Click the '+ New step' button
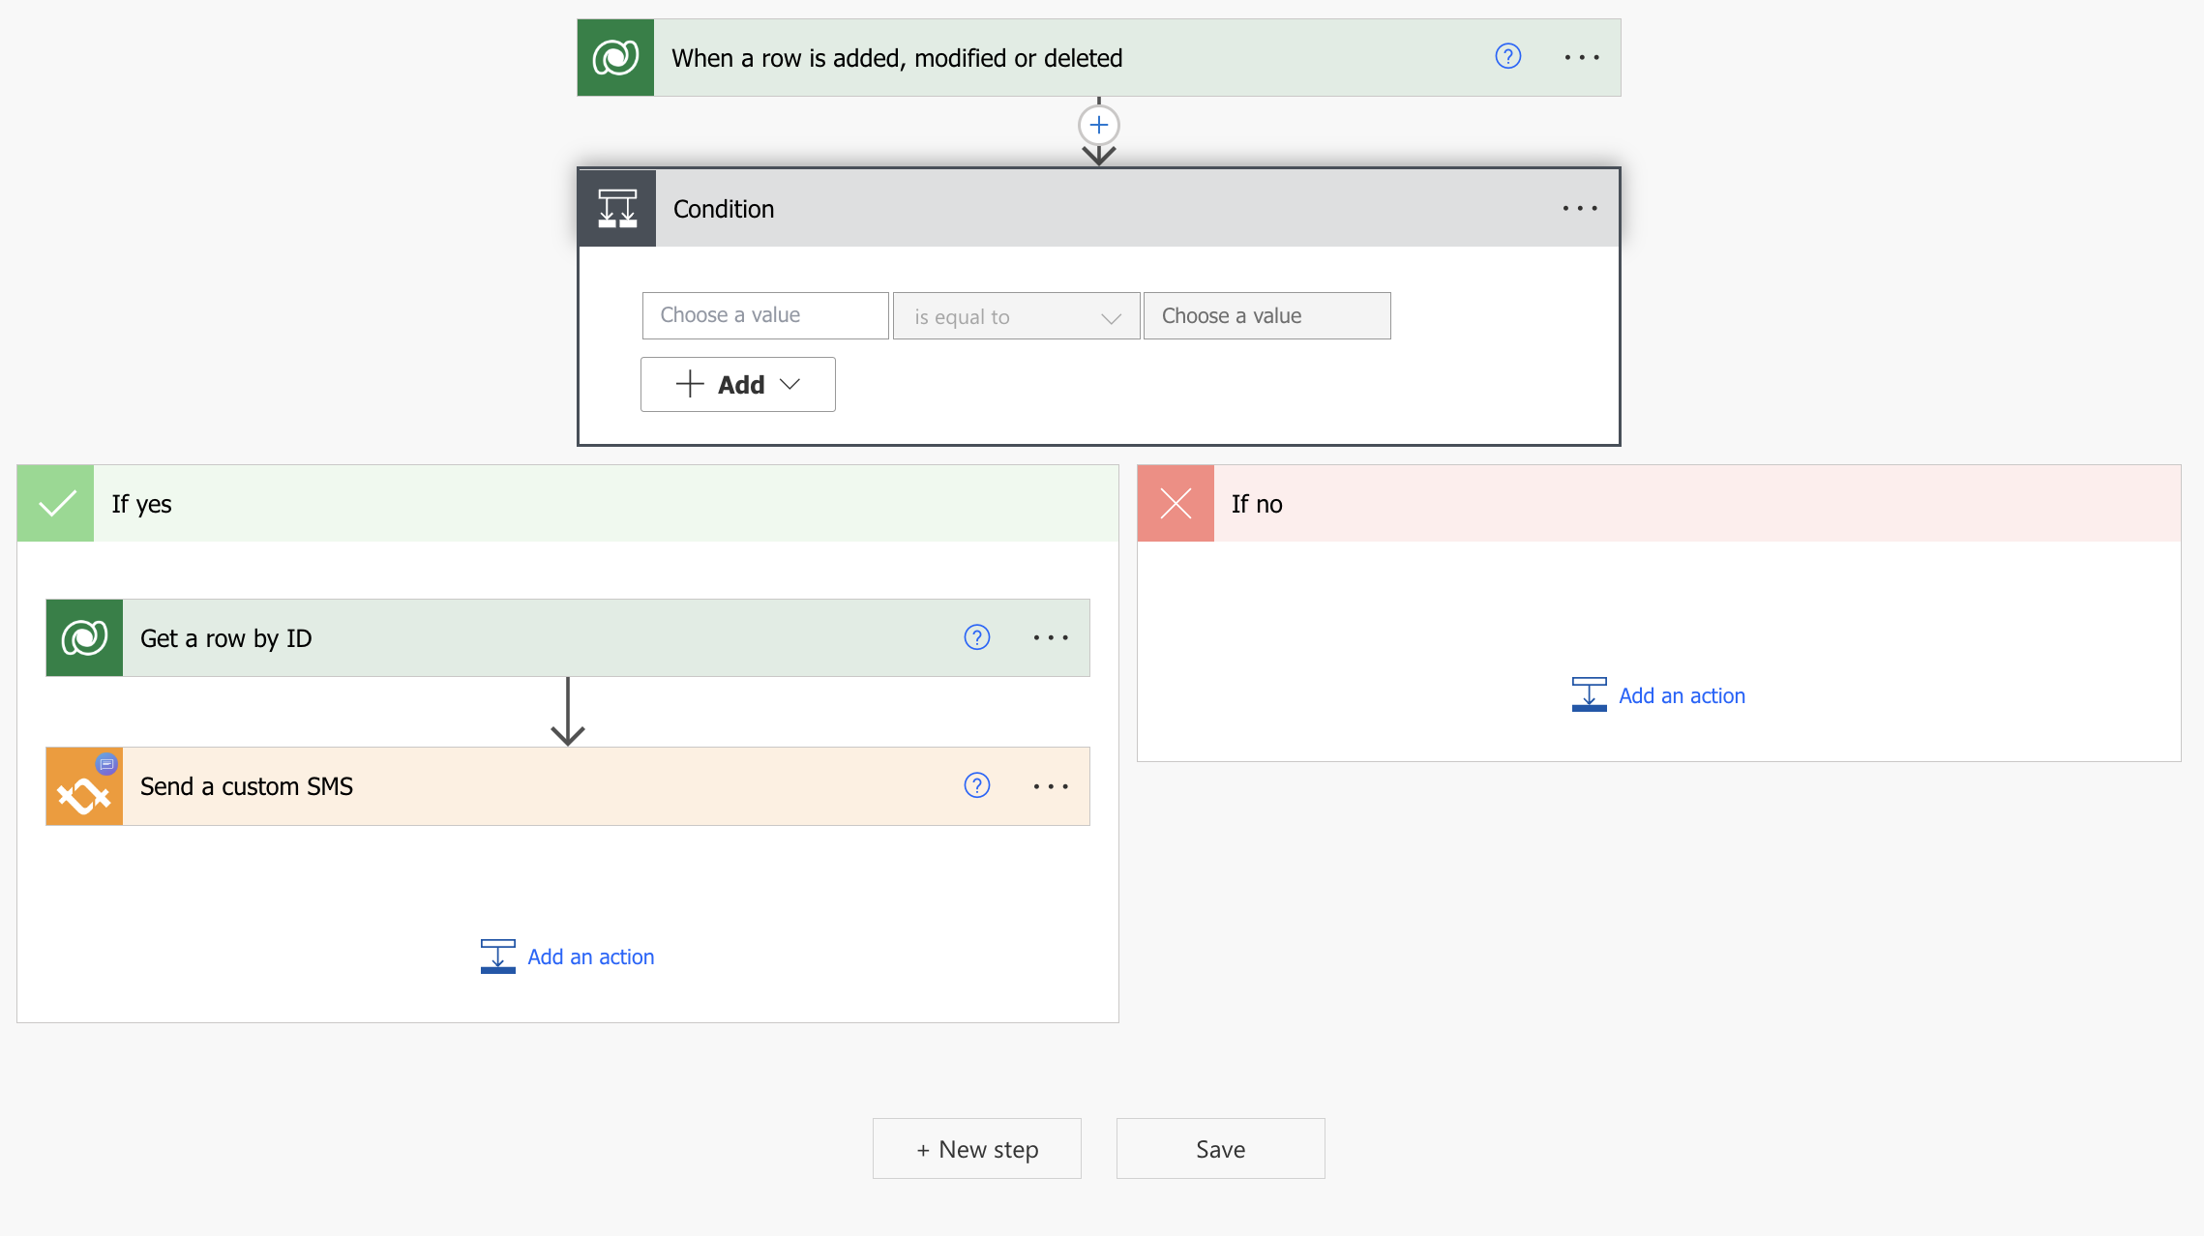 pos(976,1148)
